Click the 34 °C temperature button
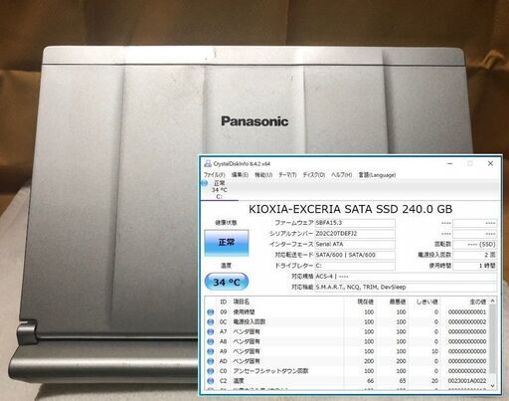Viewport: 509px width, 401px height. (x=227, y=282)
